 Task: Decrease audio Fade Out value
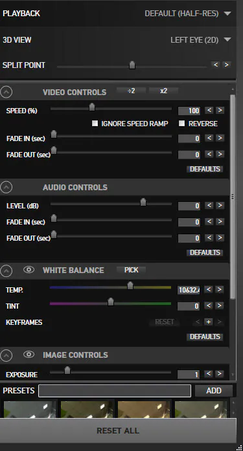(x=209, y=237)
